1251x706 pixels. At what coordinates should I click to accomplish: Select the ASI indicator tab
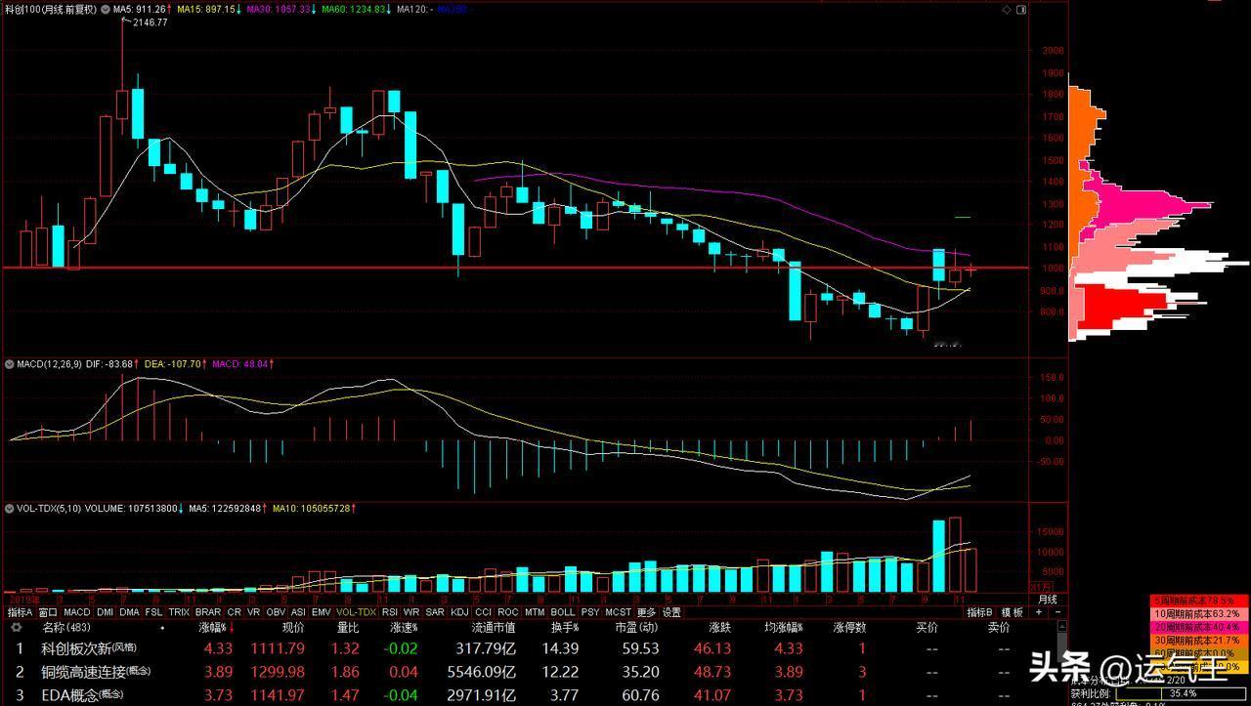point(298,612)
